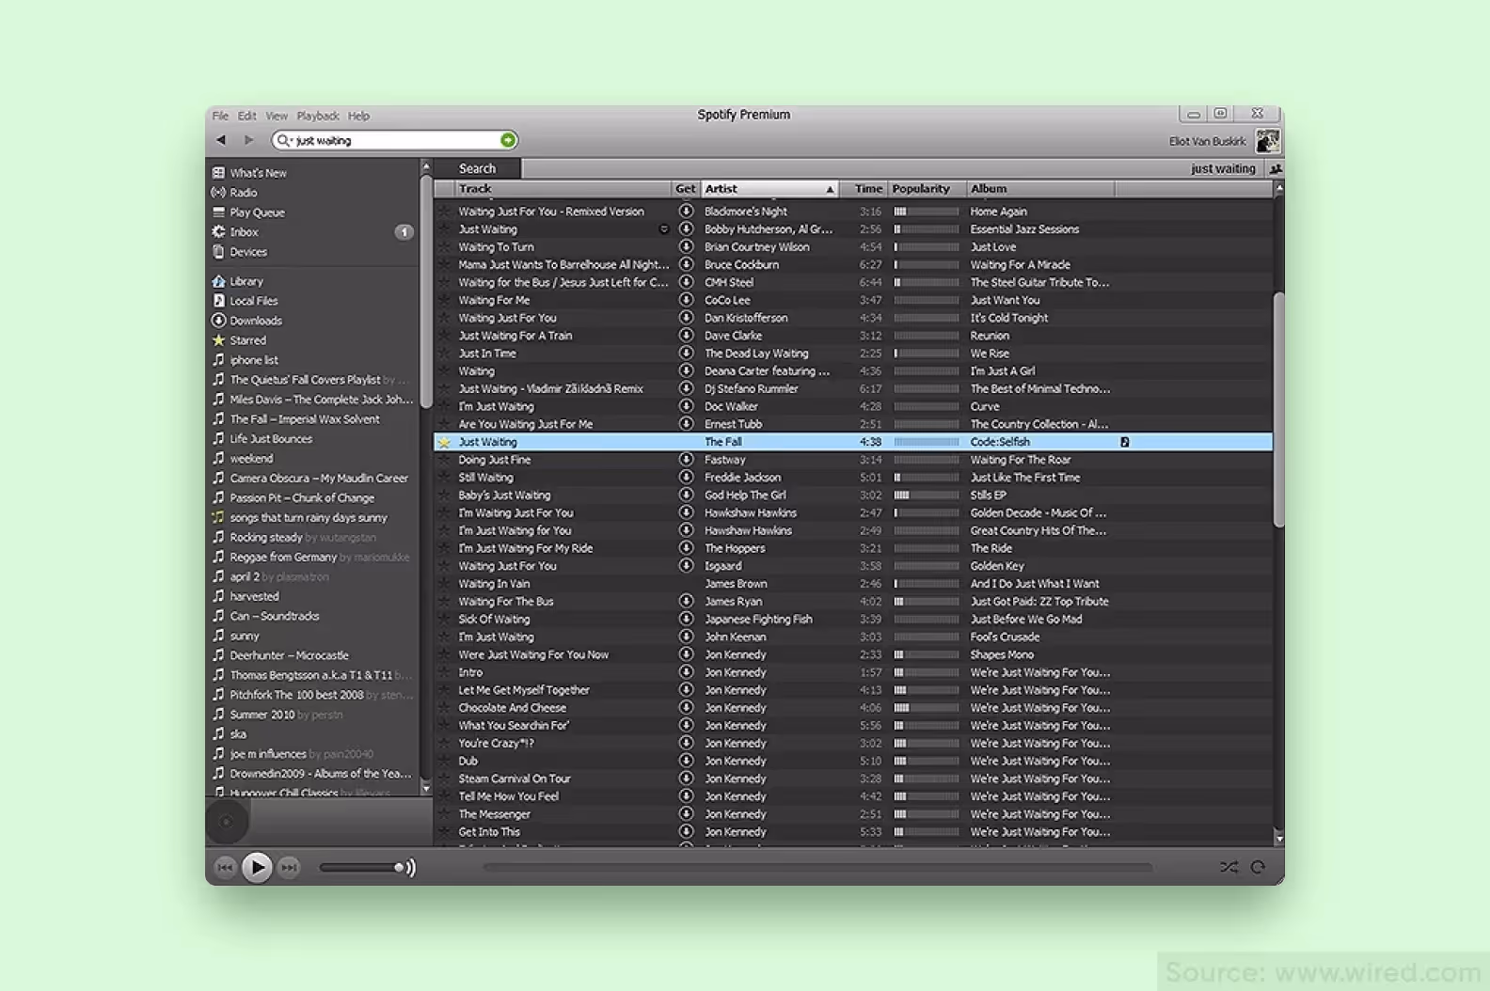Open dropdown on Bobby Hutcherson Just Waiting row

pyautogui.click(x=664, y=229)
